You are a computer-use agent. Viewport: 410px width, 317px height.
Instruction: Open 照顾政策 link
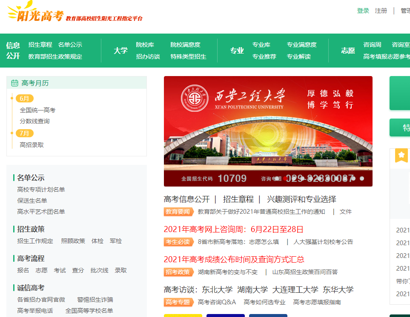coord(73,241)
